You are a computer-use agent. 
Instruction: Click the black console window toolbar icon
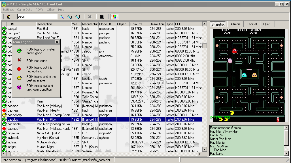click(x=102, y=17)
